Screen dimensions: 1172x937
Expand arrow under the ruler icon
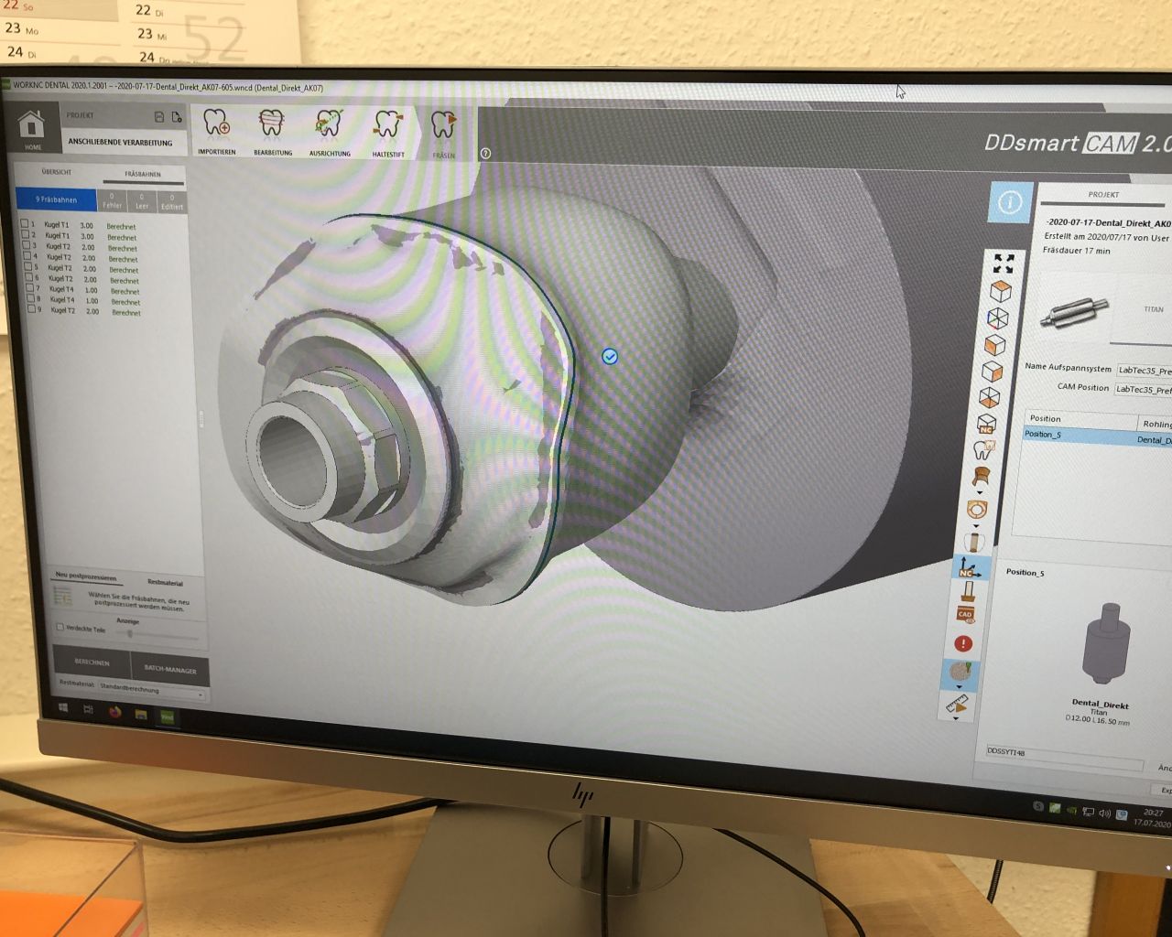(956, 718)
